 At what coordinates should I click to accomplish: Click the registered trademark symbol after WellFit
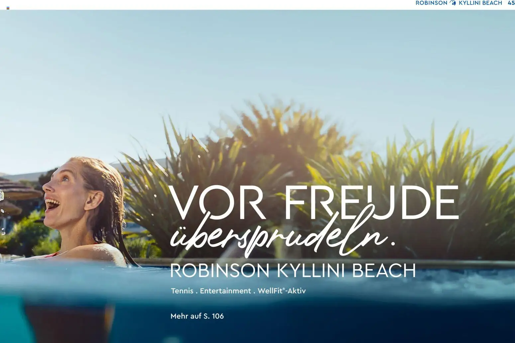(x=283, y=289)
